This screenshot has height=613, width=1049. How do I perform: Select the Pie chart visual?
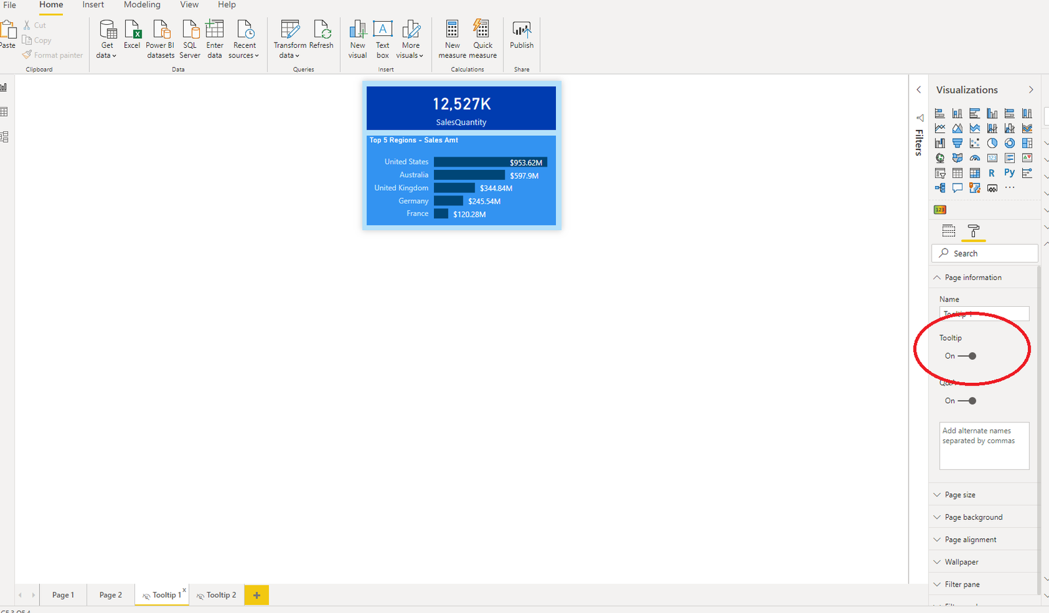tap(993, 143)
